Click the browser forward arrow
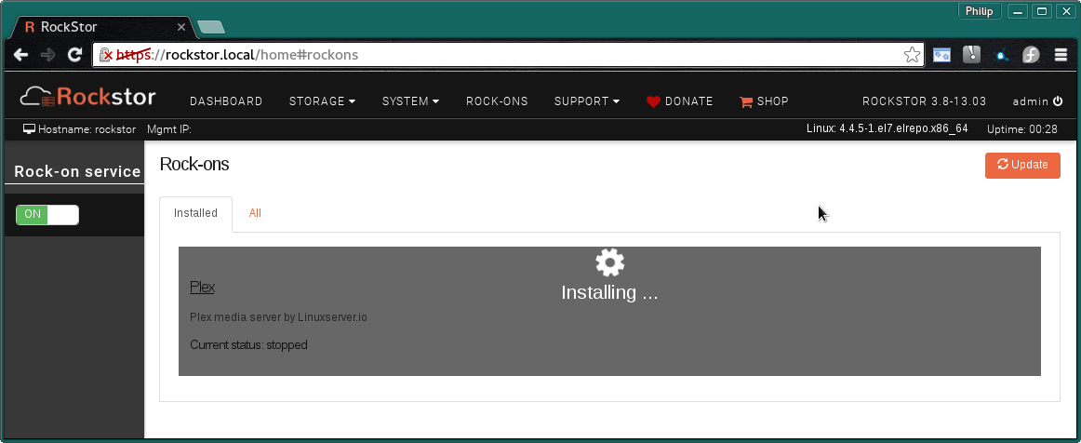Image resolution: width=1081 pixels, height=443 pixels. 47,55
